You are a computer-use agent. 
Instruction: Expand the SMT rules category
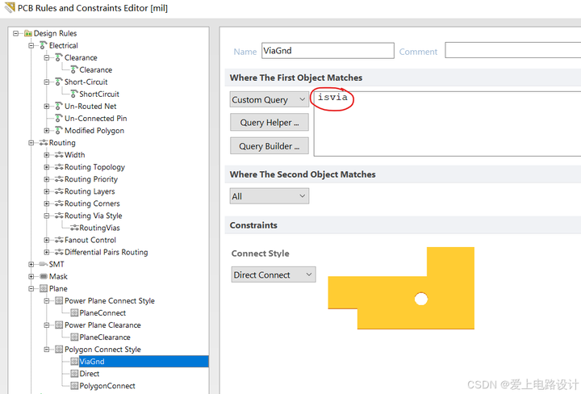(31, 264)
